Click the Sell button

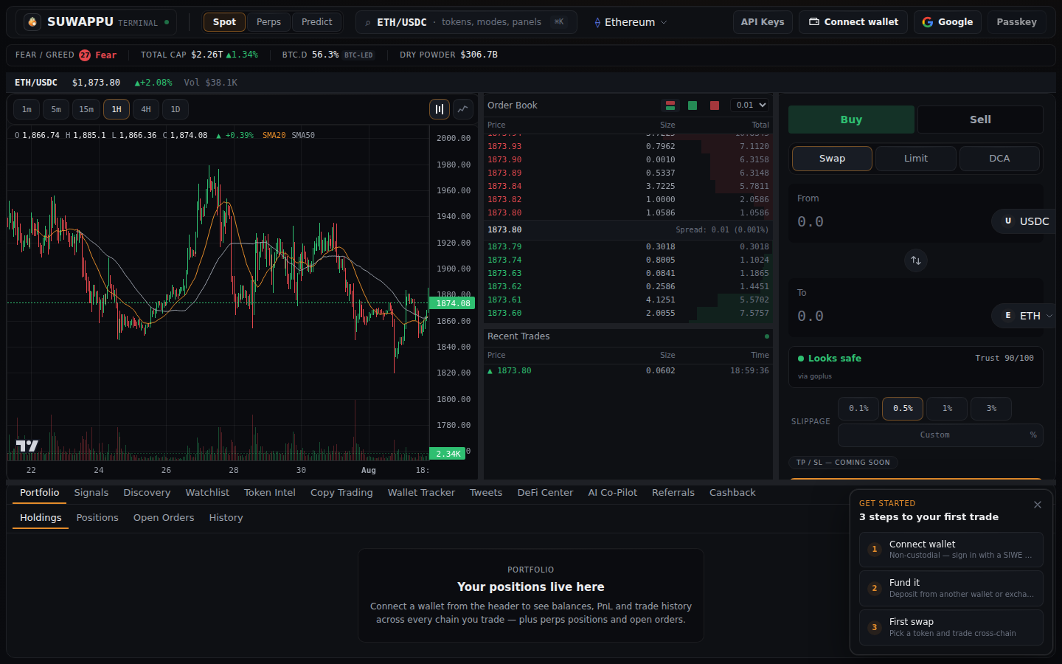[x=980, y=120]
